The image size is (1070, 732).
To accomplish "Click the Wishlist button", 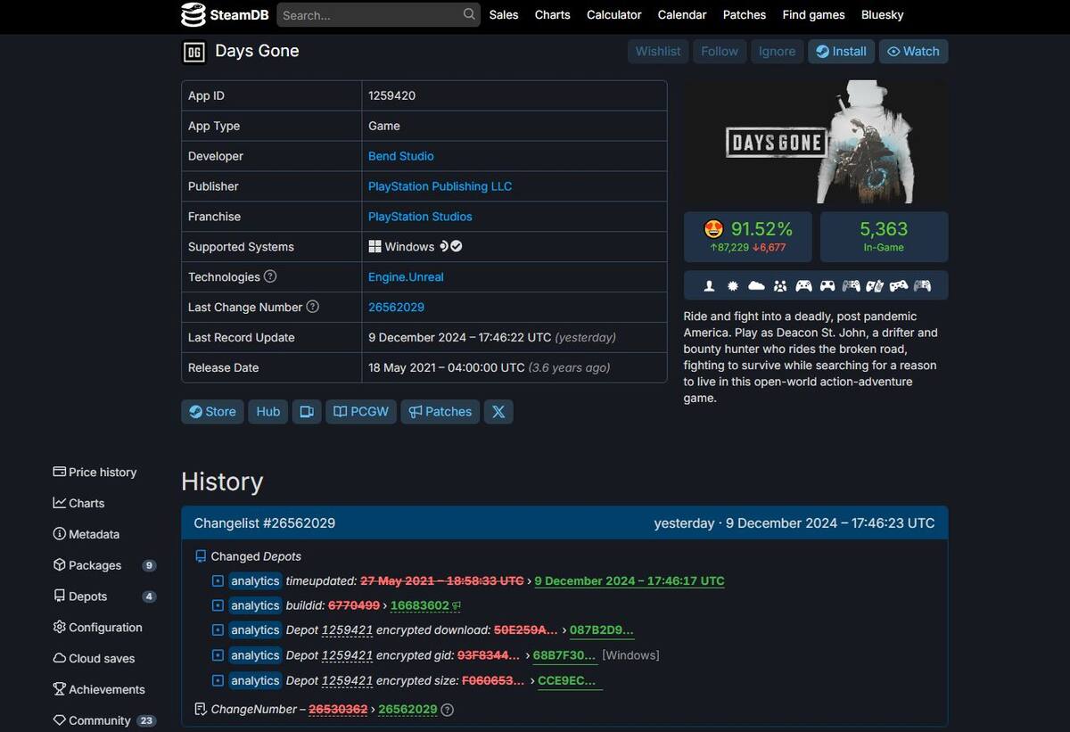I will click(x=658, y=52).
